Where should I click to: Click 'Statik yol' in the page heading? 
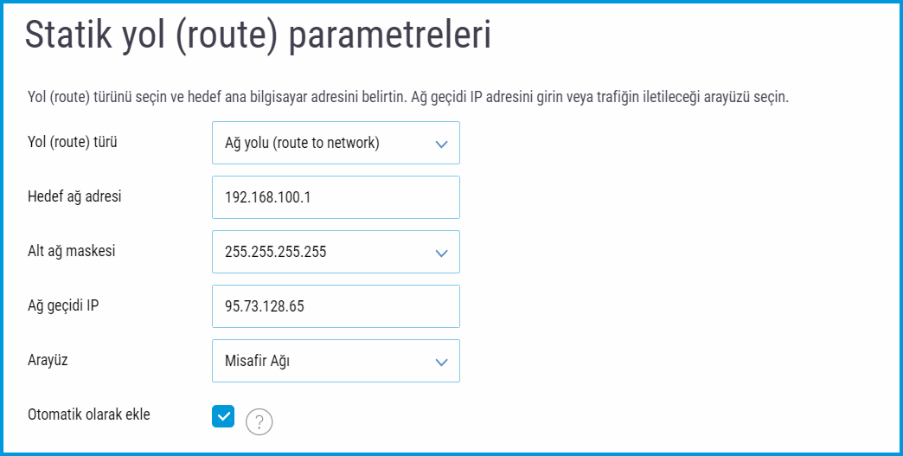(96, 36)
